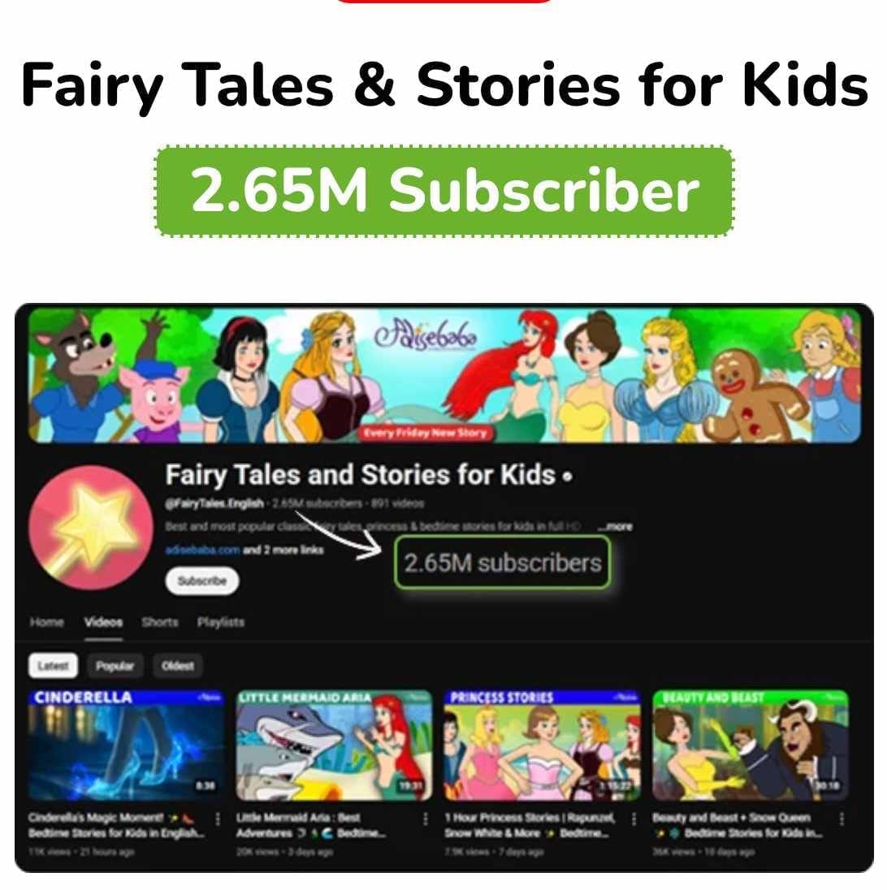Open the 1 Hour Princess Stories video title
Viewport: 887px width, 890px height.
tap(530, 825)
